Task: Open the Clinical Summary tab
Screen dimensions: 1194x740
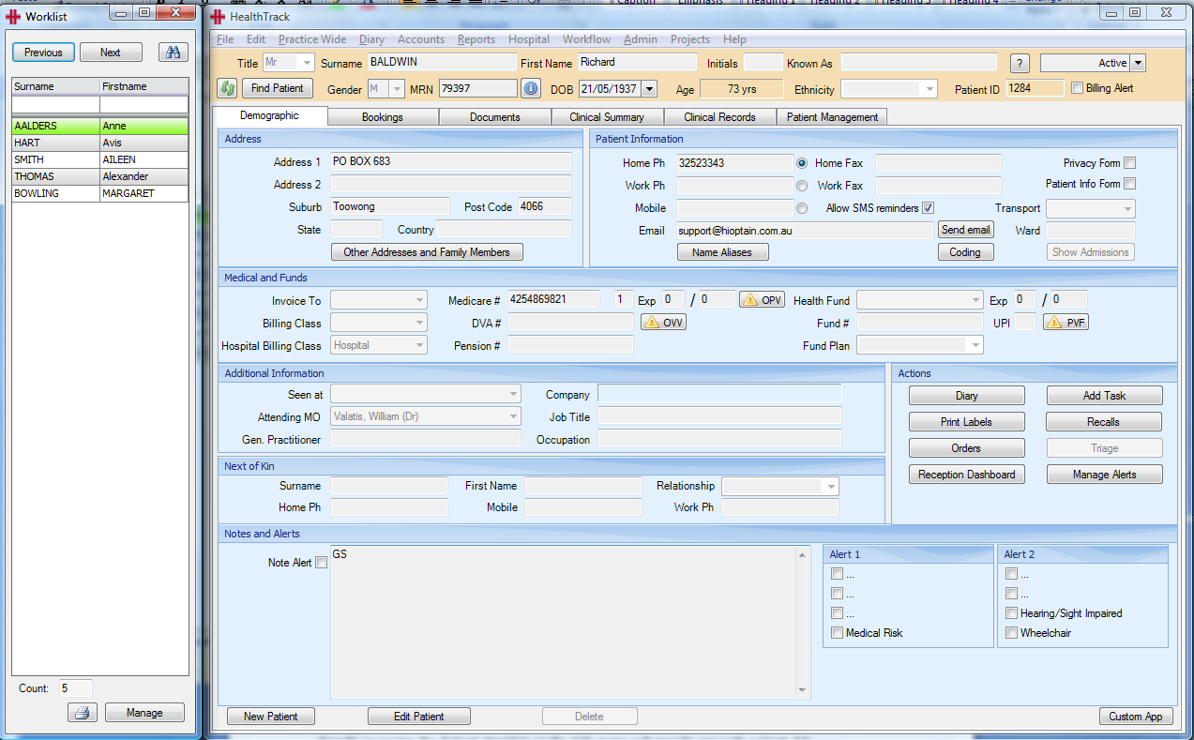Action: (607, 117)
